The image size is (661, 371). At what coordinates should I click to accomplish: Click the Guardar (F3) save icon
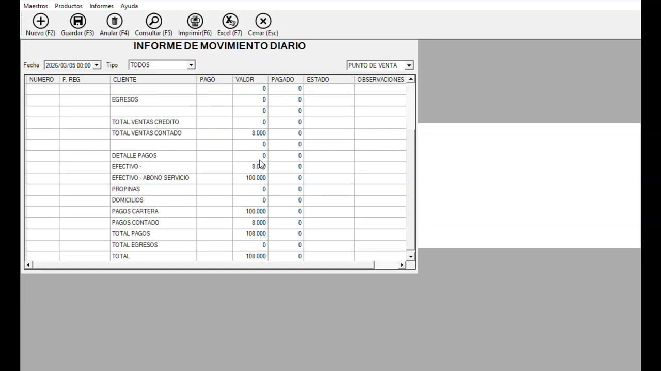pyautogui.click(x=77, y=21)
